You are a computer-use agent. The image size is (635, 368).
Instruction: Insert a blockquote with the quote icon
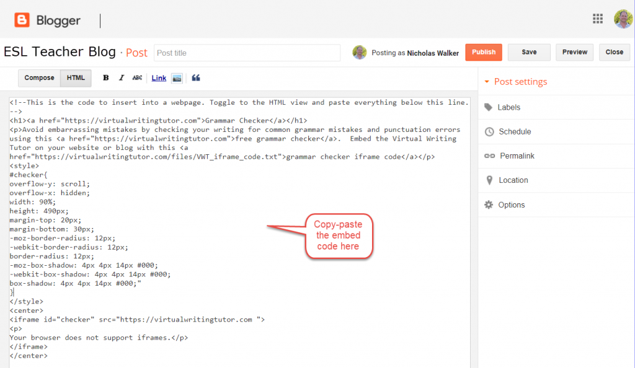coord(197,77)
